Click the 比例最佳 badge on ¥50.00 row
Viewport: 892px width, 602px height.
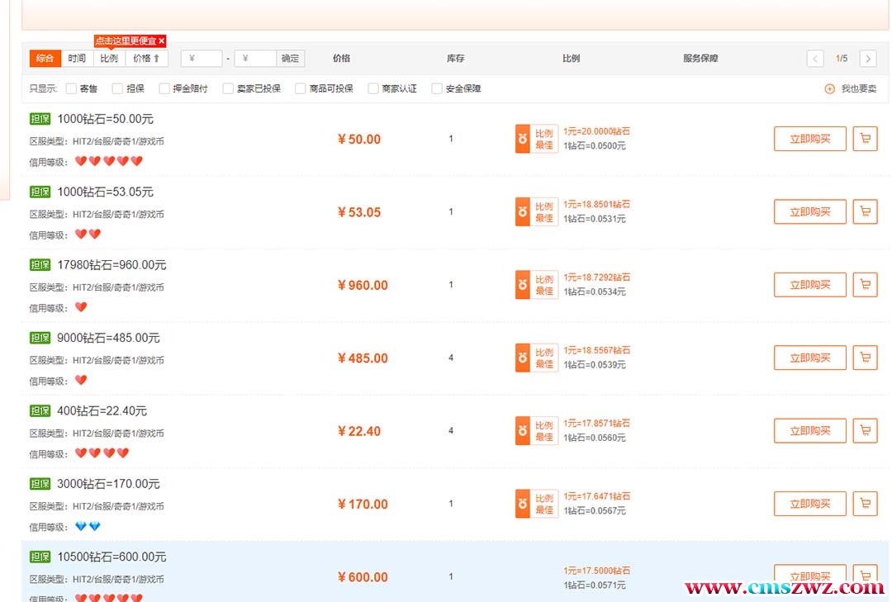click(x=537, y=140)
